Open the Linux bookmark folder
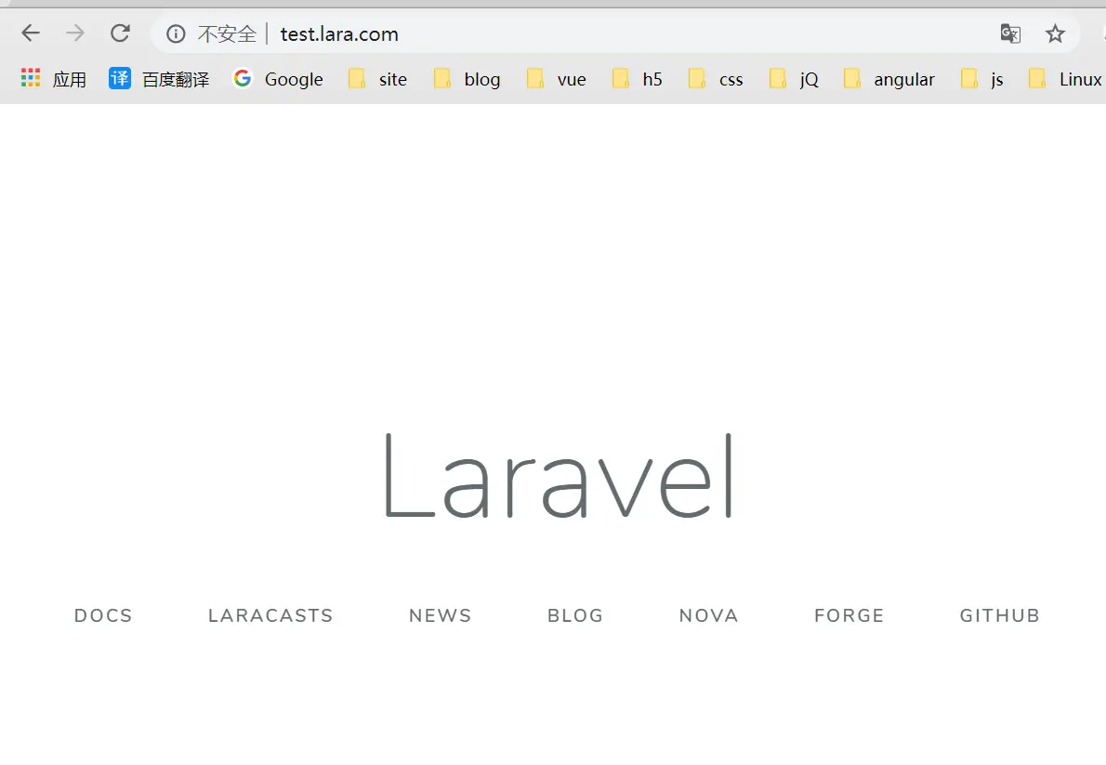This screenshot has height=765, width=1106. pyautogui.click(x=1065, y=78)
